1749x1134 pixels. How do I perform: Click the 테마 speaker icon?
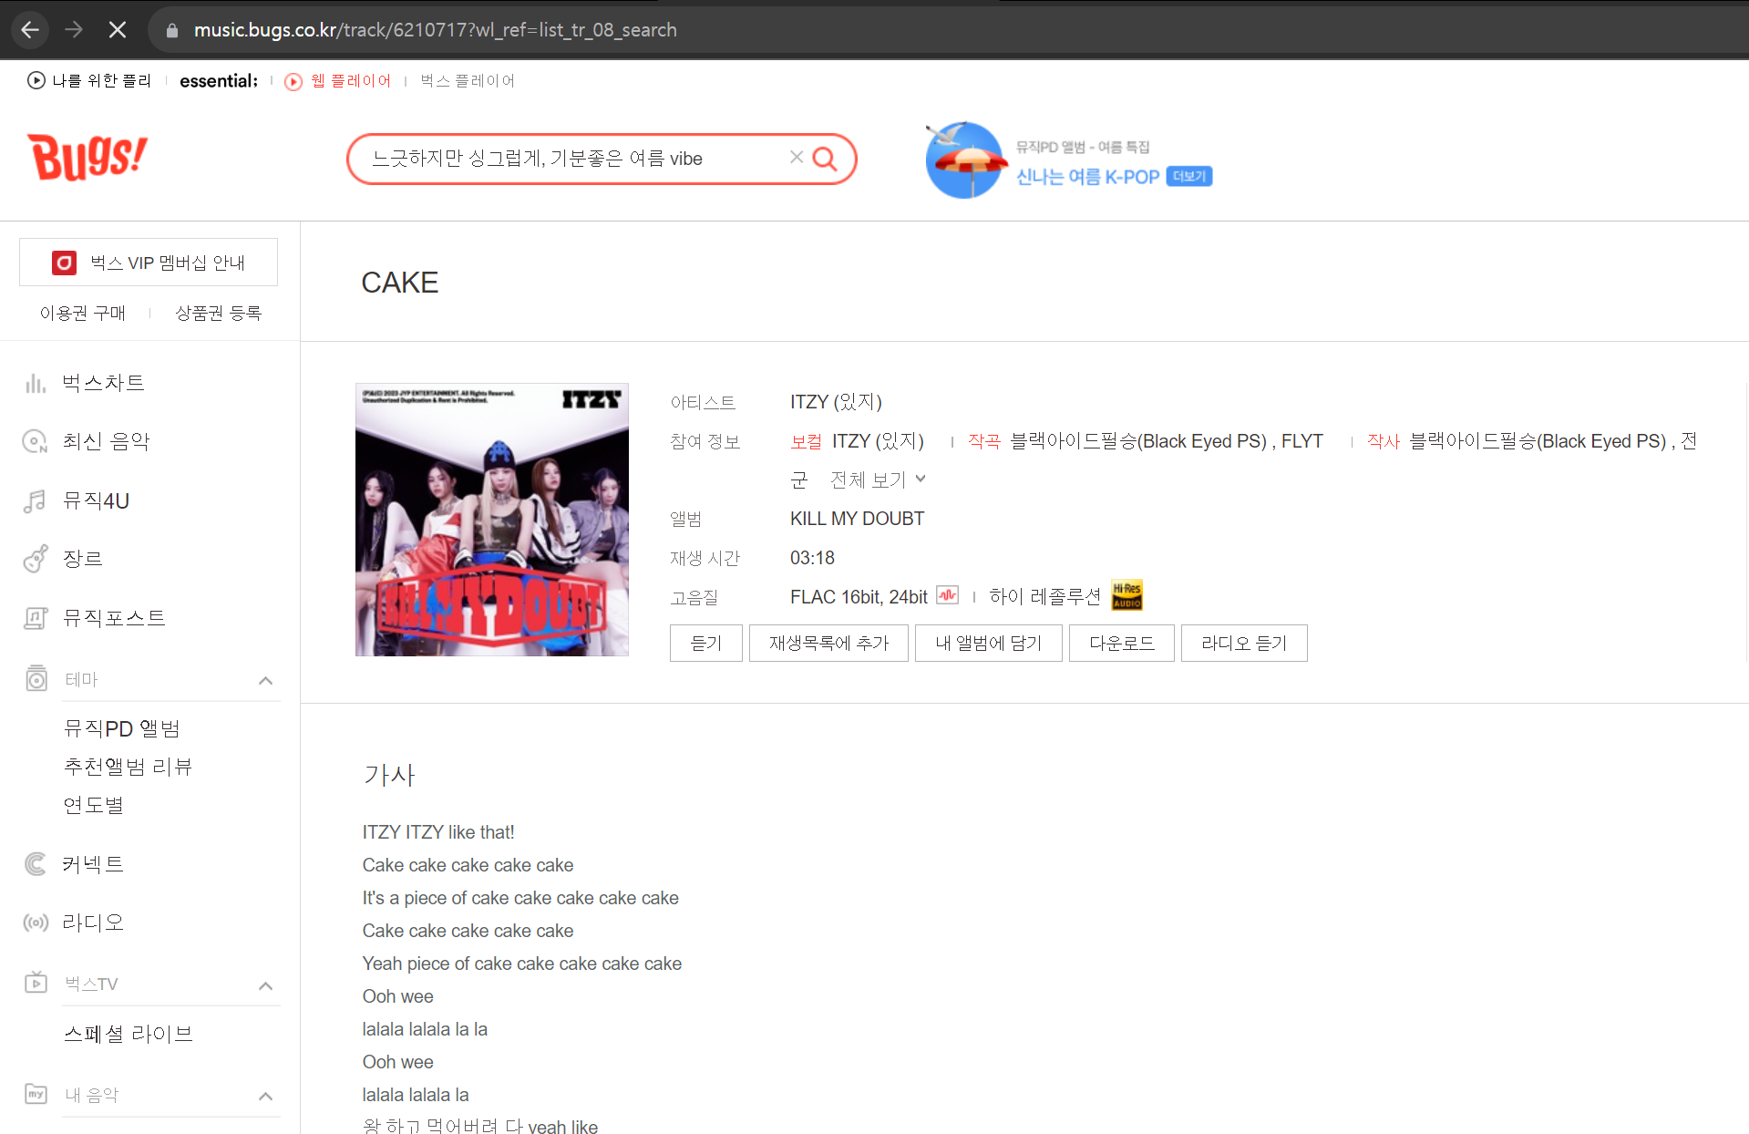[36, 678]
